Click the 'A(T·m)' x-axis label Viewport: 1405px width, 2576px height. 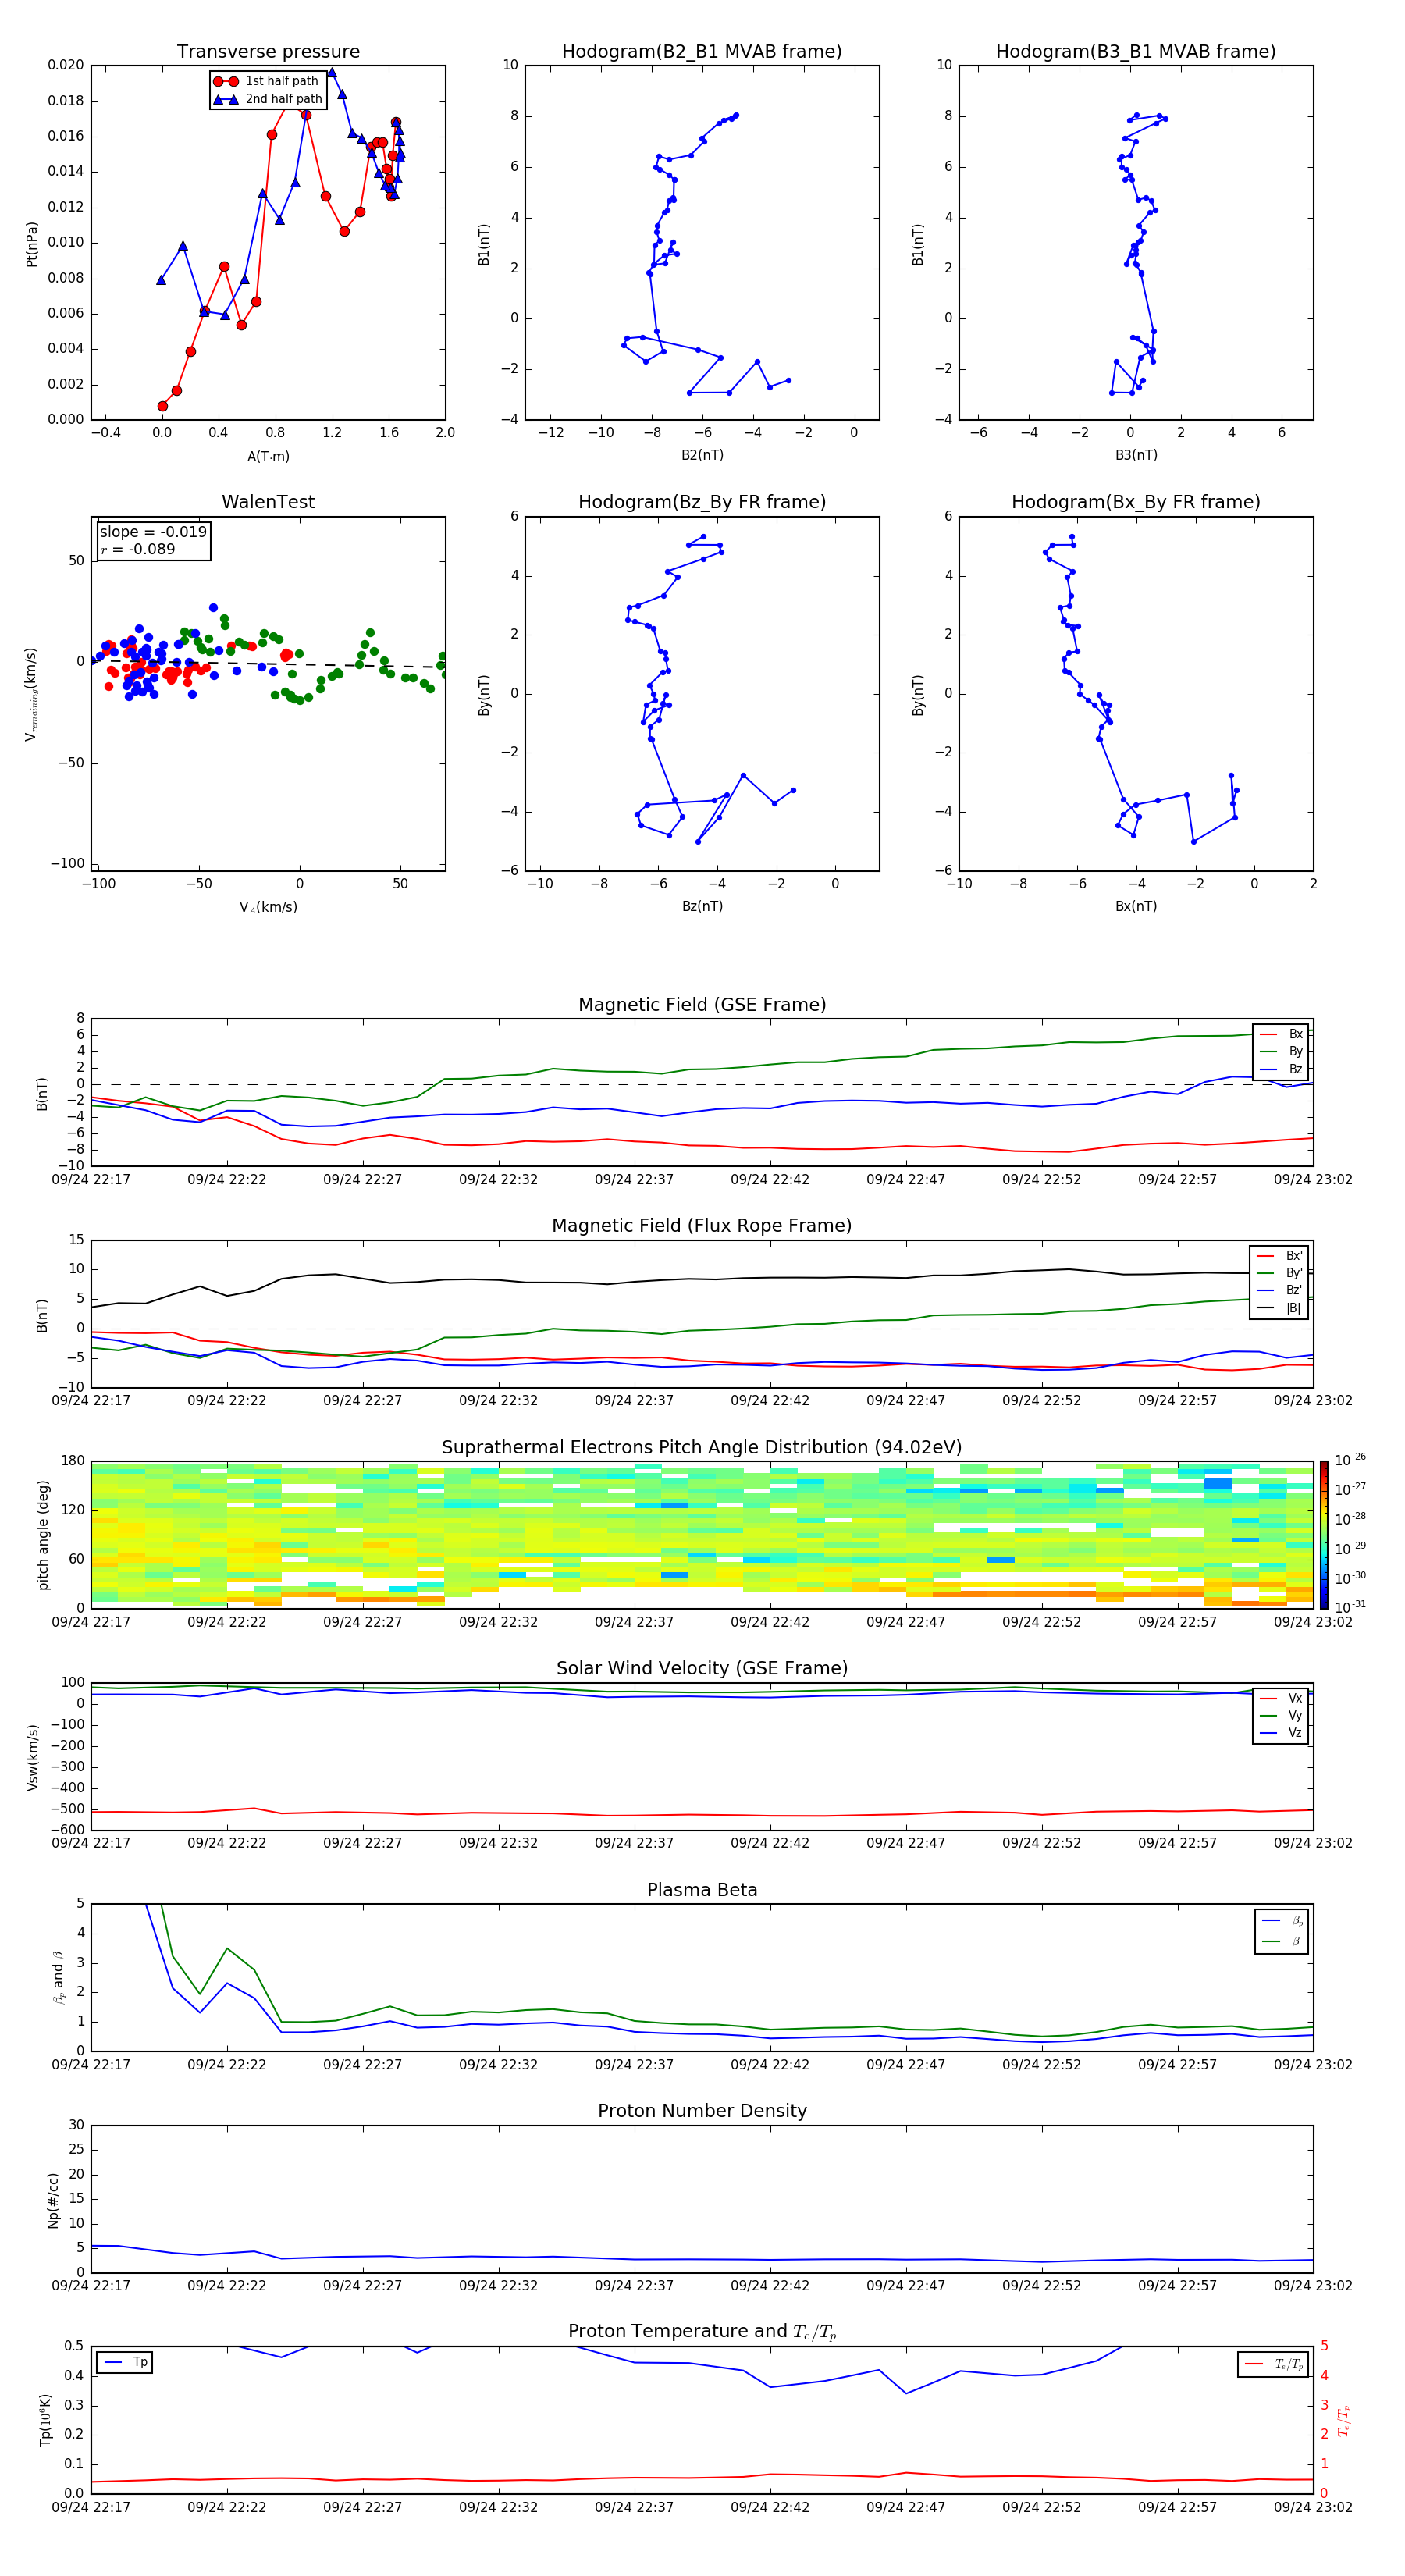pyautogui.click(x=268, y=457)
